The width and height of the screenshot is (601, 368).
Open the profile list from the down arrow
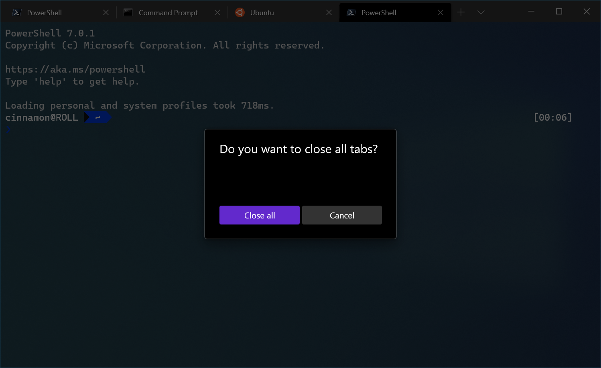tap(481, 12)
